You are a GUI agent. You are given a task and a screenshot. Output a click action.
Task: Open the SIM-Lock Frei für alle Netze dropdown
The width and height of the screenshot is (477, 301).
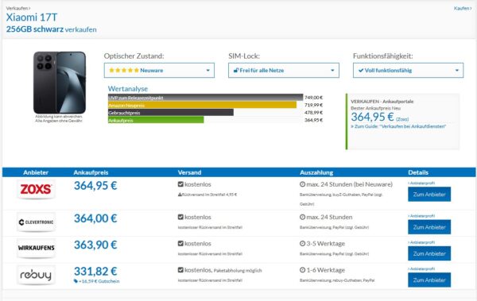click(284, 70)
